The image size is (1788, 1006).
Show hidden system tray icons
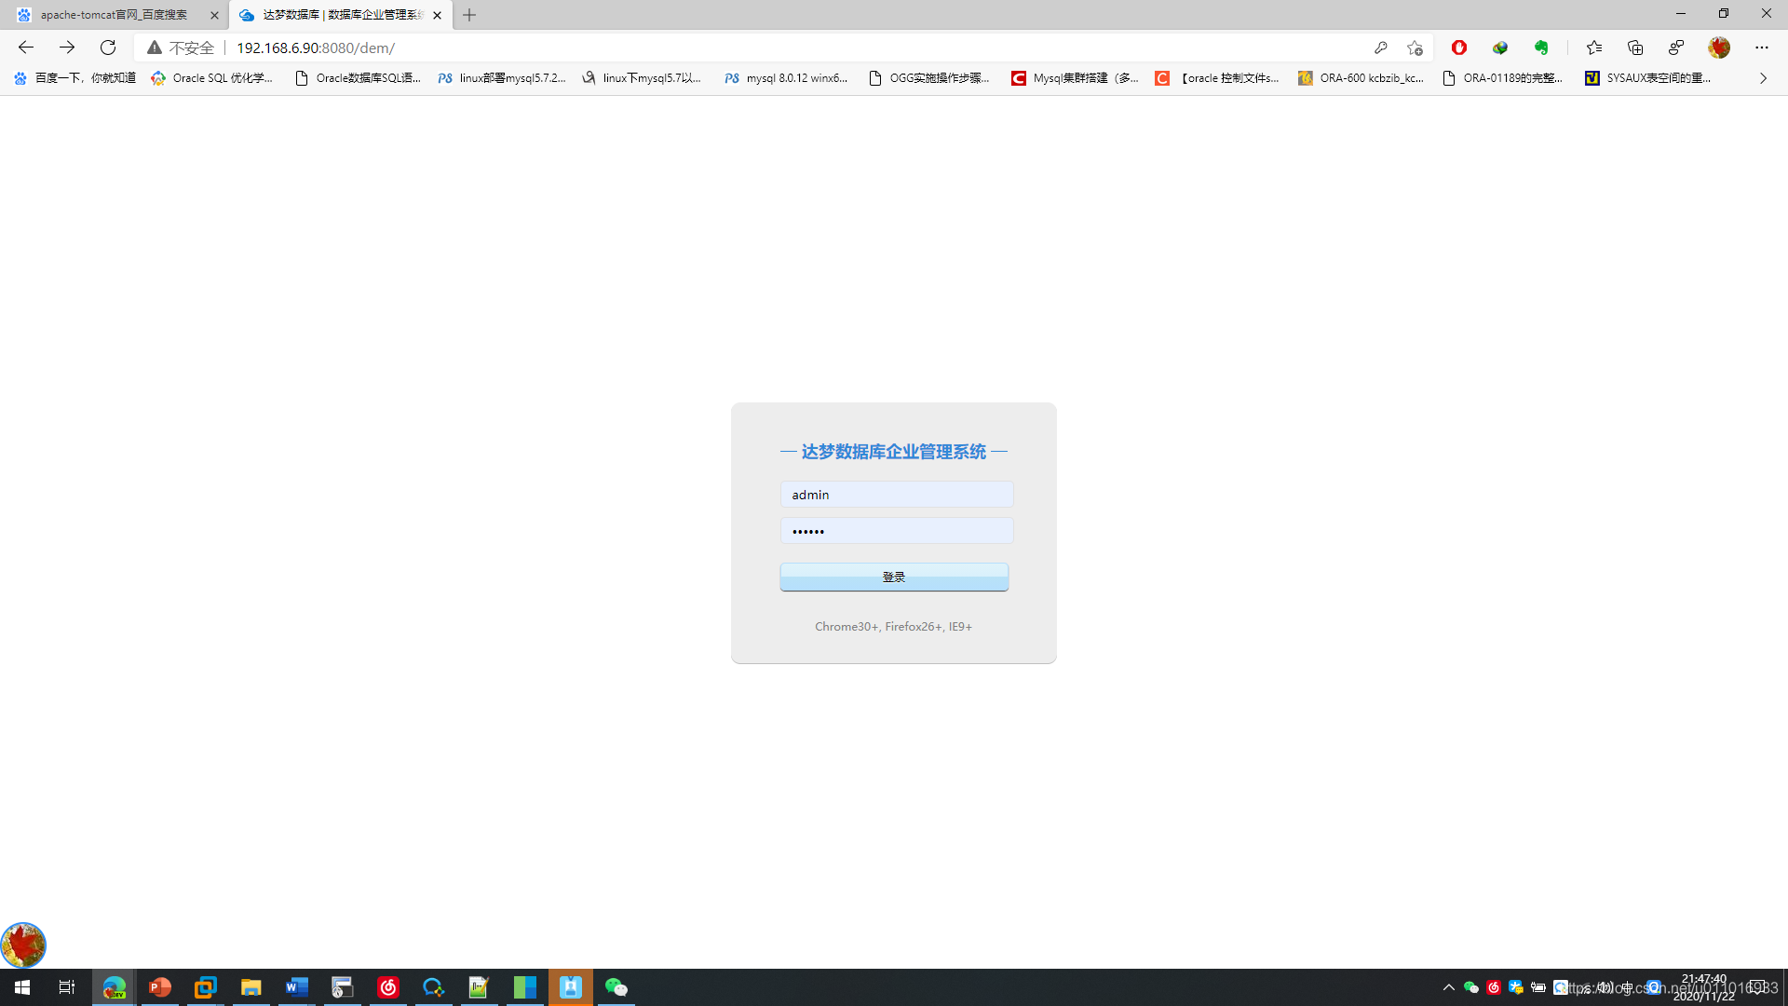pos(1449,987)
